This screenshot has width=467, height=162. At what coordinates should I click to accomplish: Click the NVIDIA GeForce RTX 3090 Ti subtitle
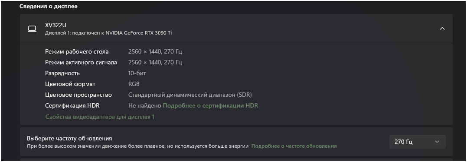(x=138, y=33)
